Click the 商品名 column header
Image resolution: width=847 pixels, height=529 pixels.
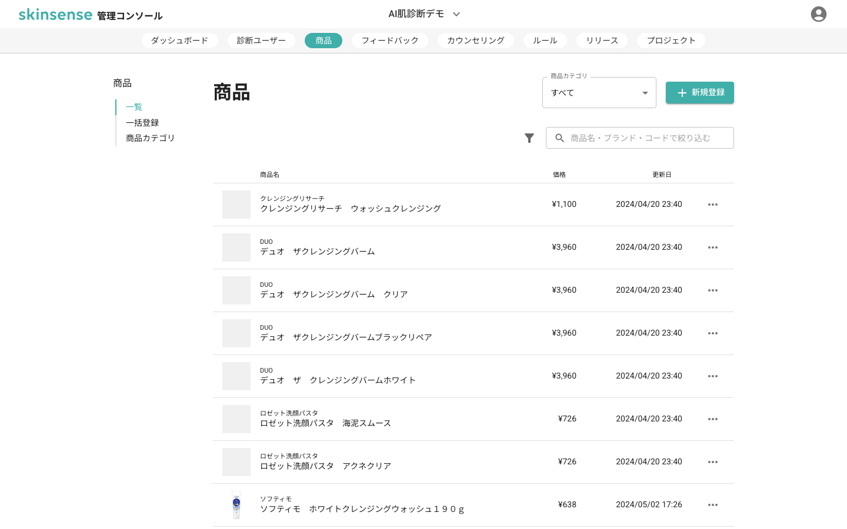(270, 175)
